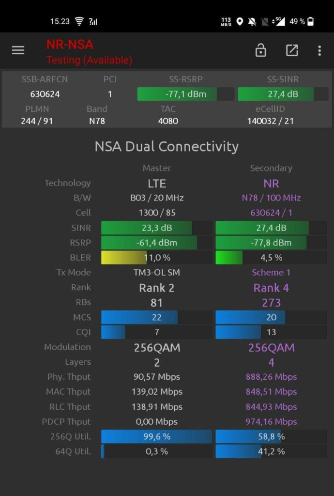The height and width of the screenshot is (496, 334).
Task: Tap the 113 MB/S network speed indicator
Action: (x=226, y=21)
